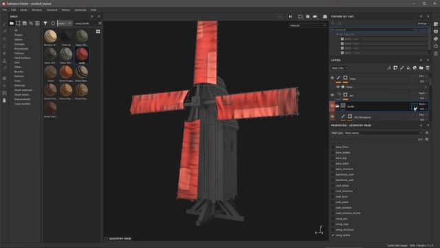Toggle the Shelf hidden-items eye icon
This screenshot has width=440, height=248.
pyautogui.click(x=31, y=23)
